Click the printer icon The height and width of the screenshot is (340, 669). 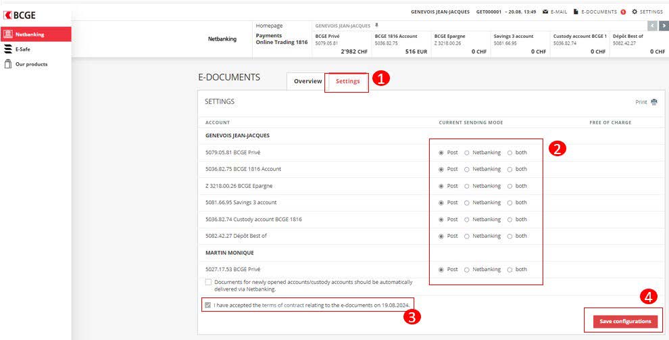[x=654, y=102]
